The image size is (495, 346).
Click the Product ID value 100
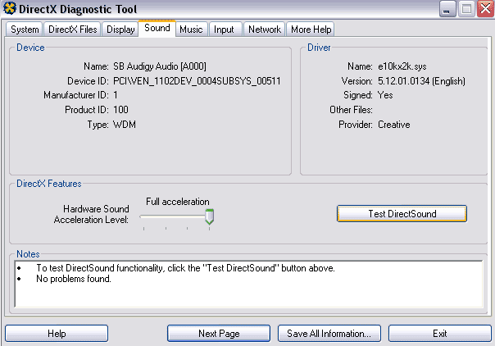coord(120,110)
